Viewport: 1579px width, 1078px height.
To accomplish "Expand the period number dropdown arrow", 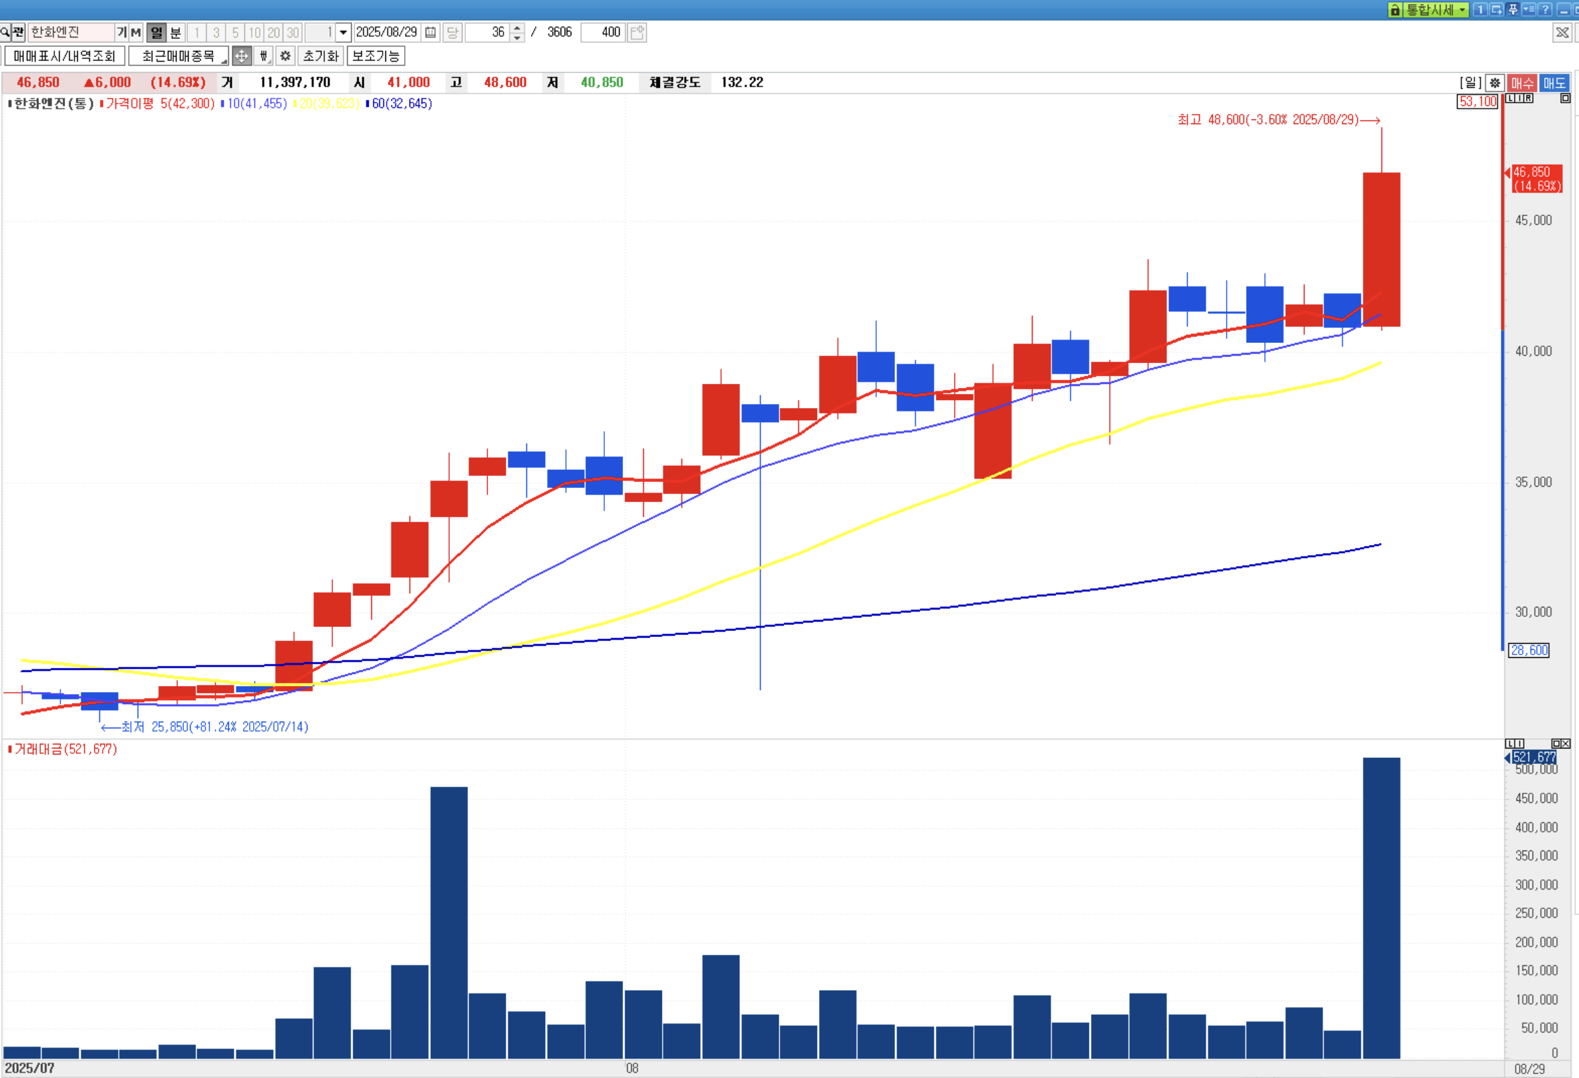I will coord(343,32).
